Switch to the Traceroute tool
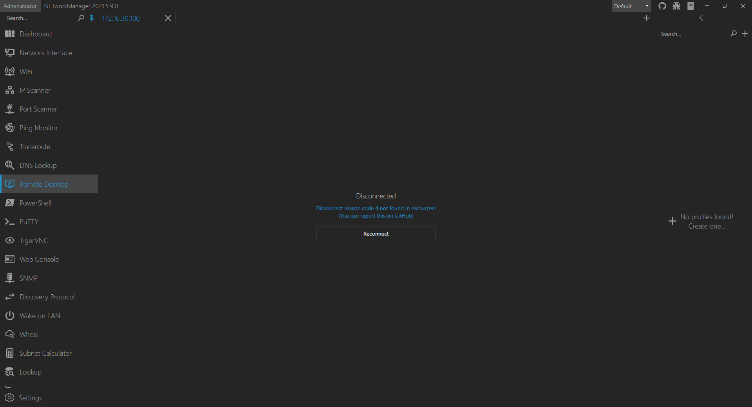 click(x=35, y=146)
